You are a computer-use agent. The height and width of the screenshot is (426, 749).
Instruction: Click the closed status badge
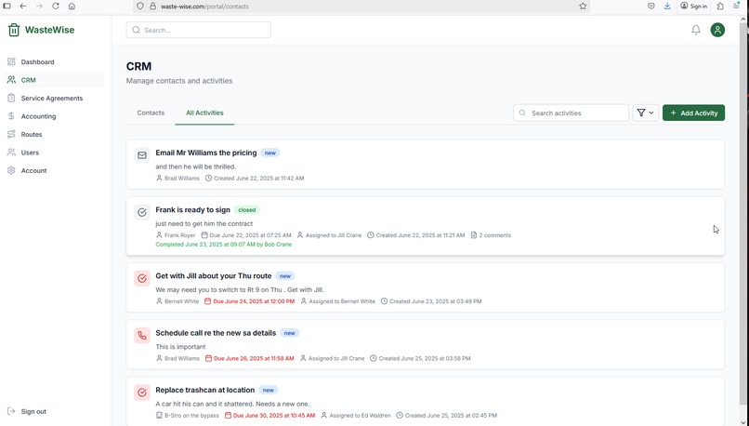247,210
